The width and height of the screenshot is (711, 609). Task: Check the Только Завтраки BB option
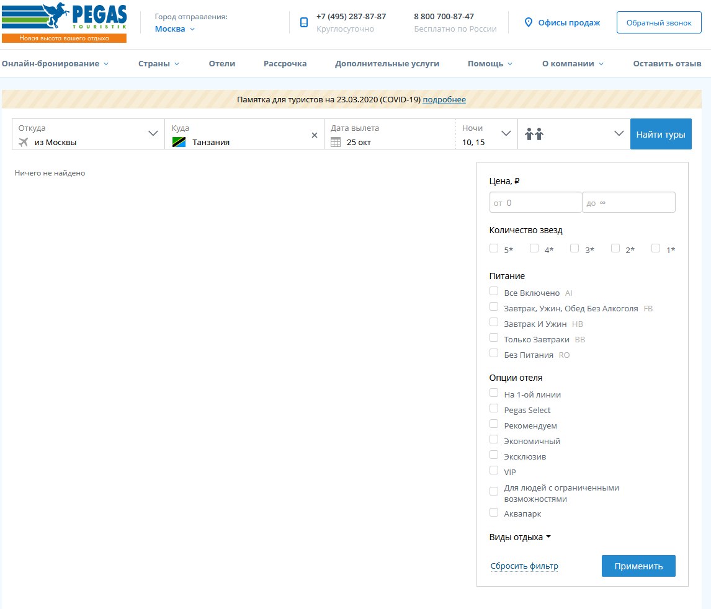pos(494,337)
